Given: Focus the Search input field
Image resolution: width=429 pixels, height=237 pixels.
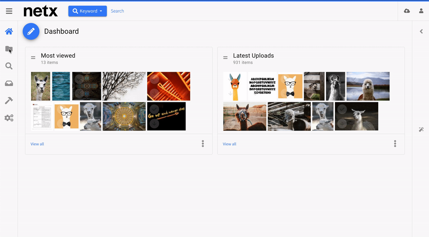Looking at the screenshot, I should point(117,11).
